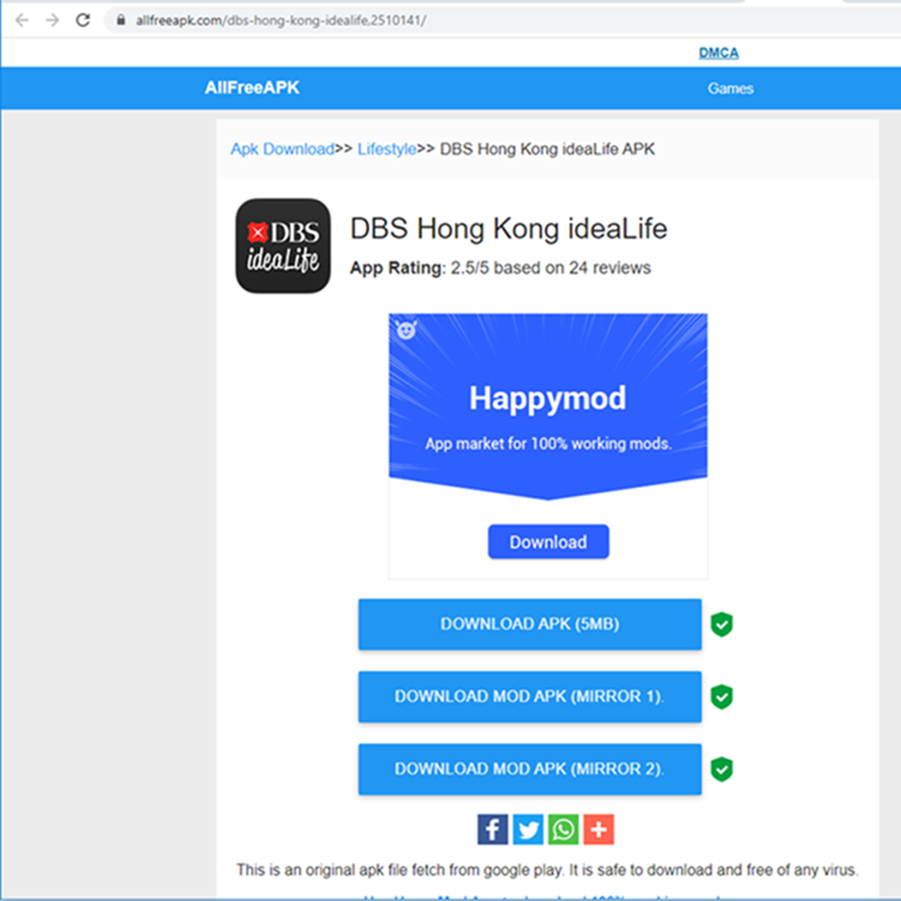The height and width of the screenshot is (901, 901).
Task: Reload the page with refresh icon
Action: click(84, 20)
